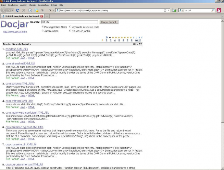Open the address bar URL history dropdown
The width and height of the screenshot is (224, 170).
[168, 10]
